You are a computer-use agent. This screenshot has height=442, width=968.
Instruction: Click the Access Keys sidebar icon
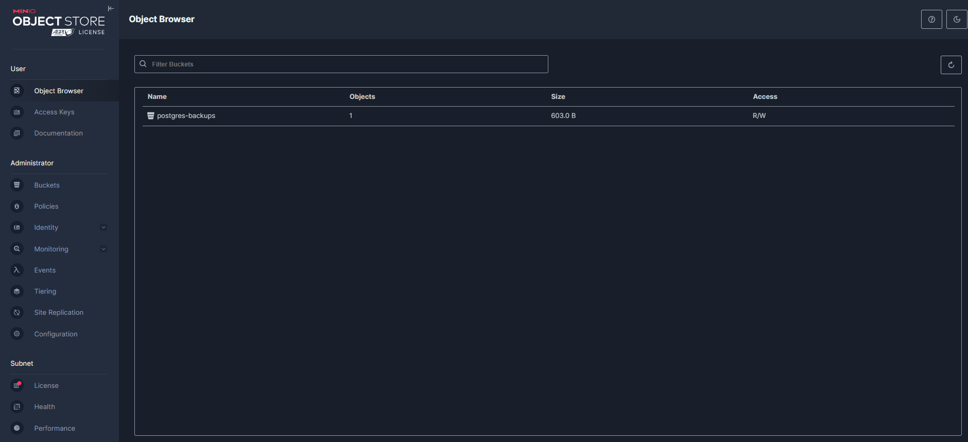pos(17,112)
